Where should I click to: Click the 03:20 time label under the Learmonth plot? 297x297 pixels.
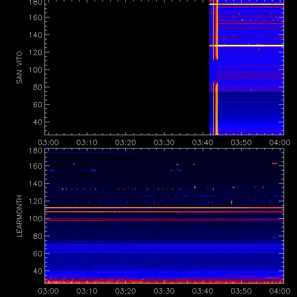pyautogui.click(x=125, y=291)
